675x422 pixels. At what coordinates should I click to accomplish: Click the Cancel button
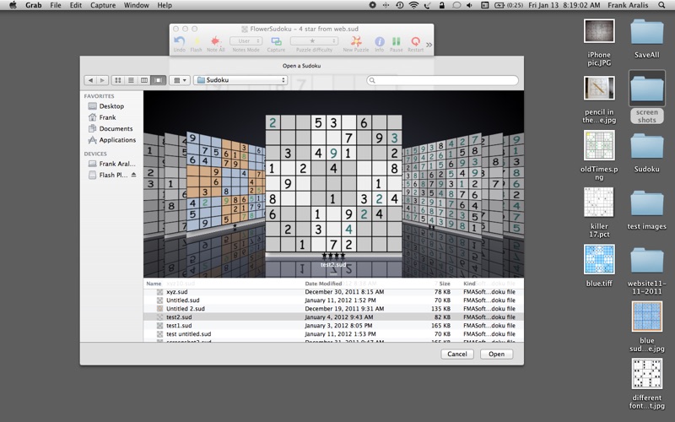pos(456,354)
